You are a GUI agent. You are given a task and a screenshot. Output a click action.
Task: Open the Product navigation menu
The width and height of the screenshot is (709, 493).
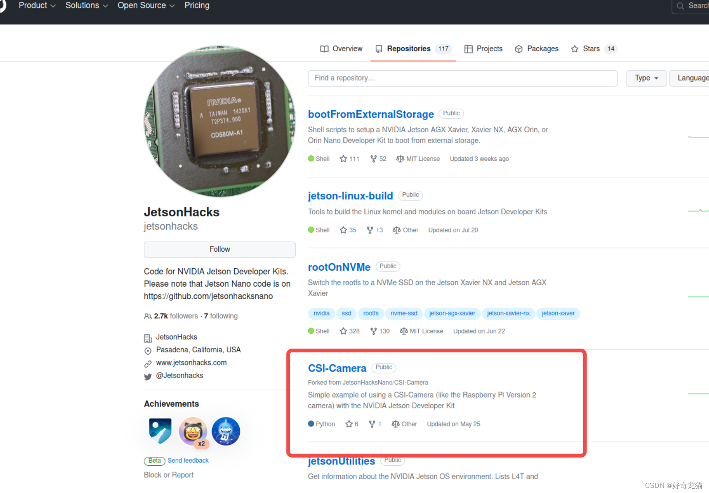(37, 5)
